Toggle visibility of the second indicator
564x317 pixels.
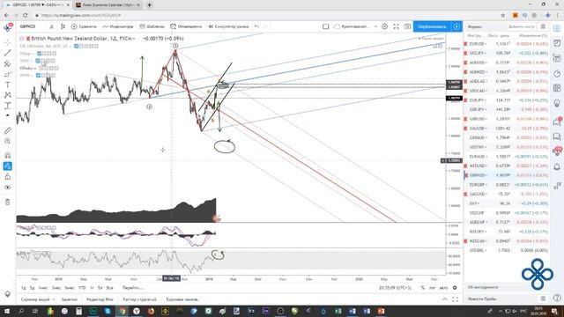click(39, 54)
